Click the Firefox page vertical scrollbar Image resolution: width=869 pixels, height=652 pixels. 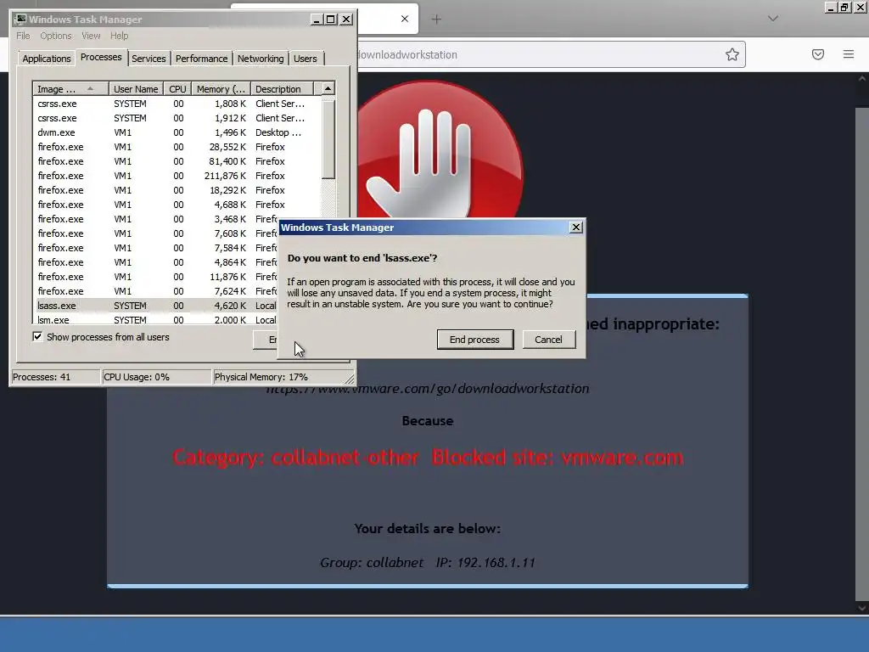862,355
